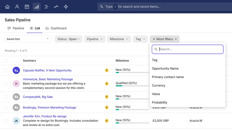Focus the filter Search... input field
Screen dimensions: 232x130
(188, 49)
